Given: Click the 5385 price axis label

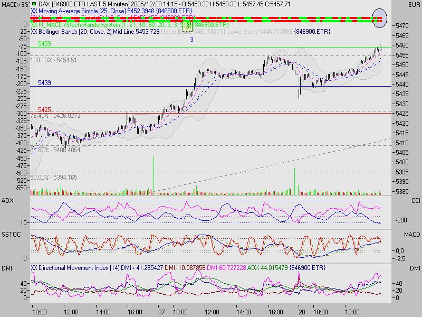Looking at the screenshot, I should tap(402, 192).
